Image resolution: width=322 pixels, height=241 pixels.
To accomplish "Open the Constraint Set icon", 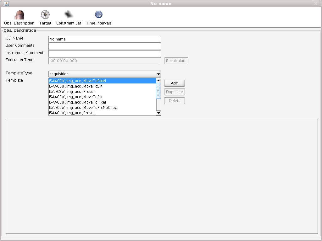I will [68, 14].
